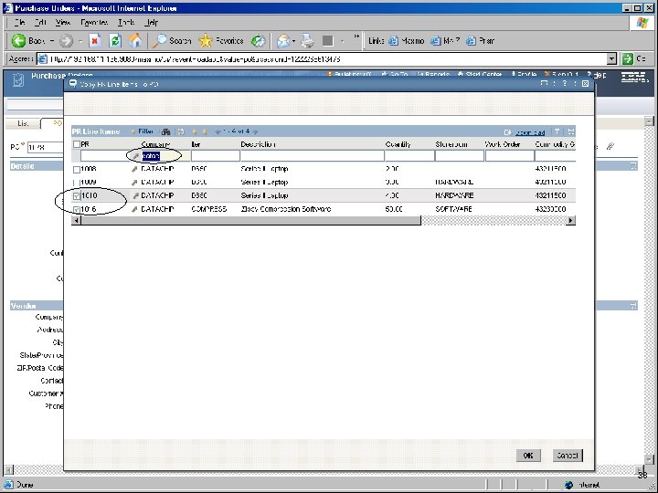Click the Print icon in IE toolbar

point(308,41)
